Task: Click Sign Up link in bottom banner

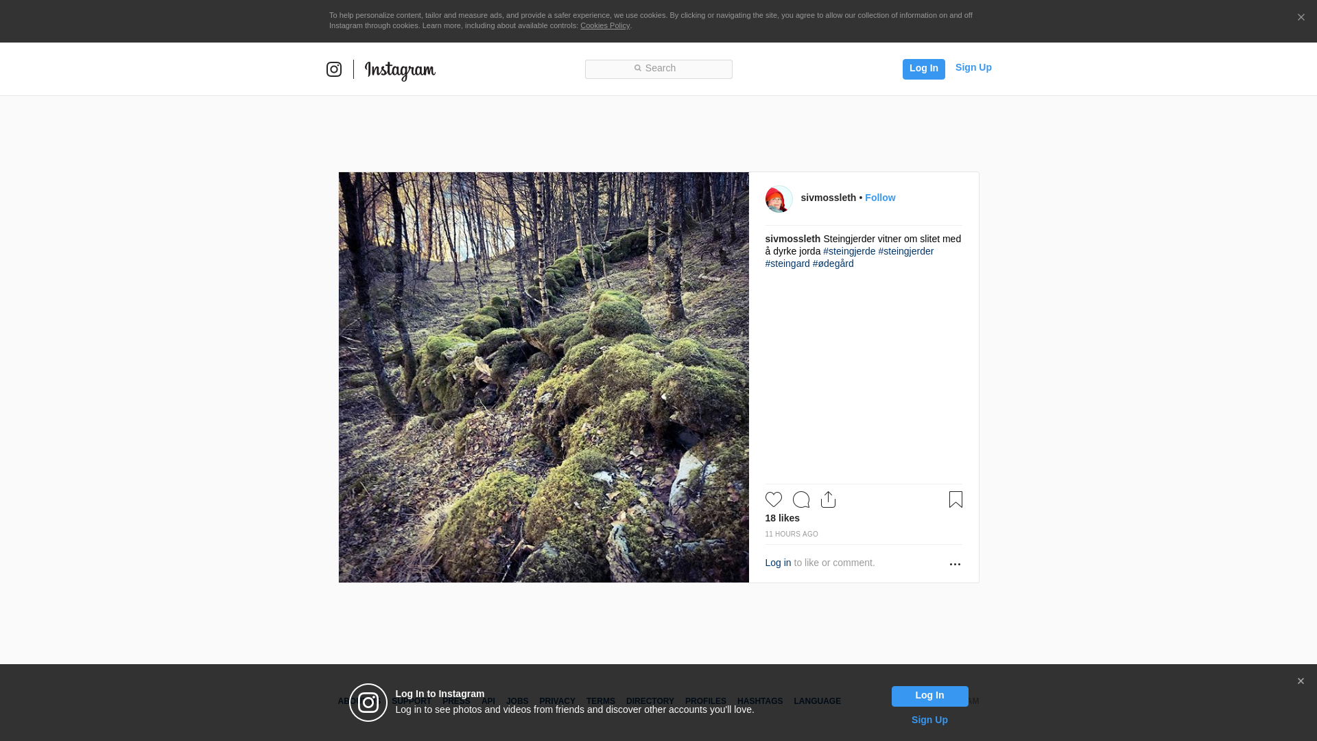Action: (x=929, y=720)
